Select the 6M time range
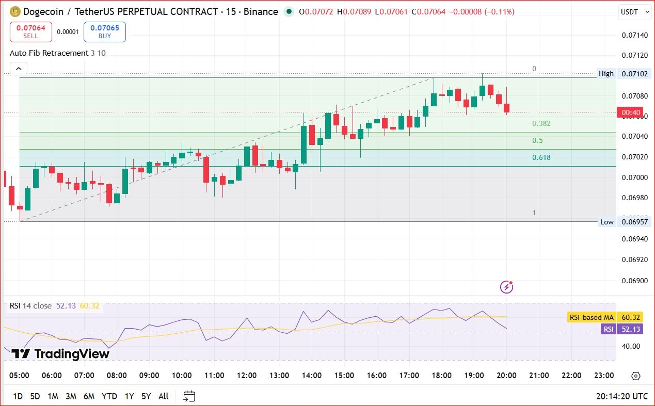 pos(89,396)
